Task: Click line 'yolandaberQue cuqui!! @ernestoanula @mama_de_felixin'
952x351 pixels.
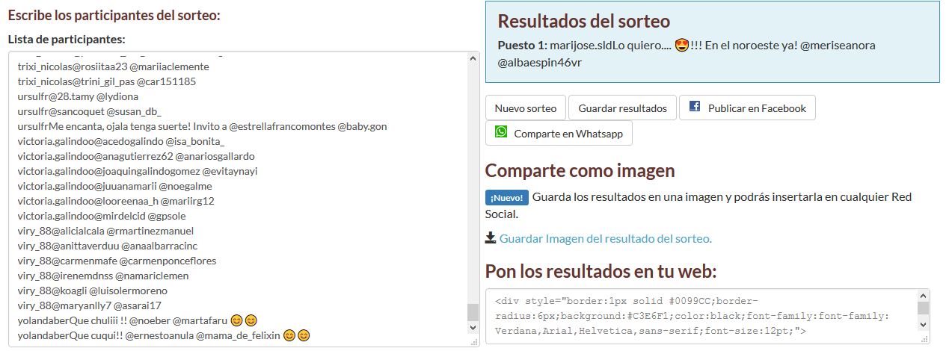Action: point(163,335)
